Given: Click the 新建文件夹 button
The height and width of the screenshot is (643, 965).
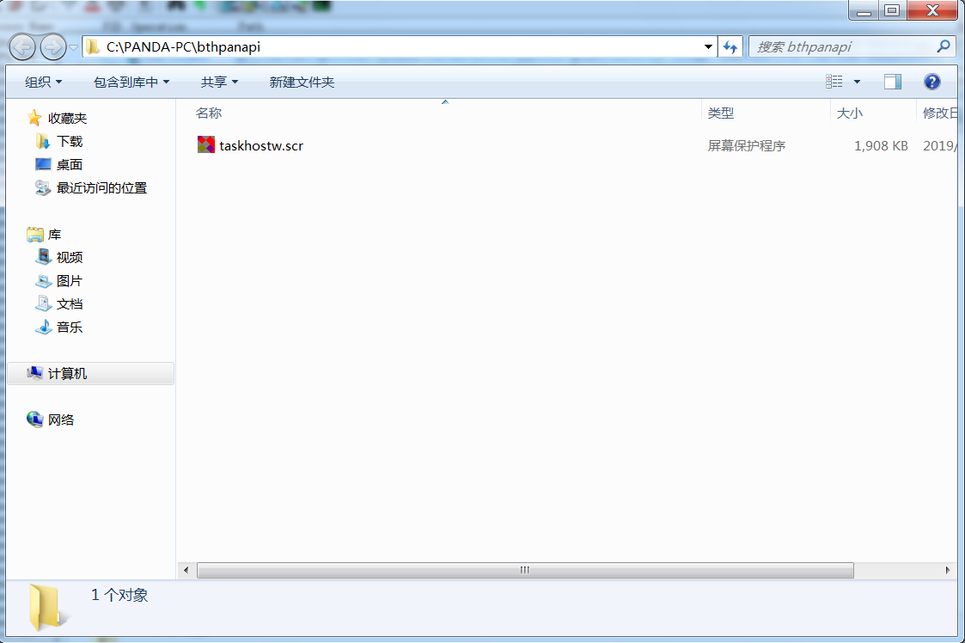Looking at the screenshot, I should coord(302,82).
